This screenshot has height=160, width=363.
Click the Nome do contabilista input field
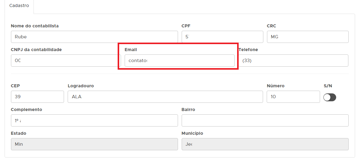tap(94, 37)
